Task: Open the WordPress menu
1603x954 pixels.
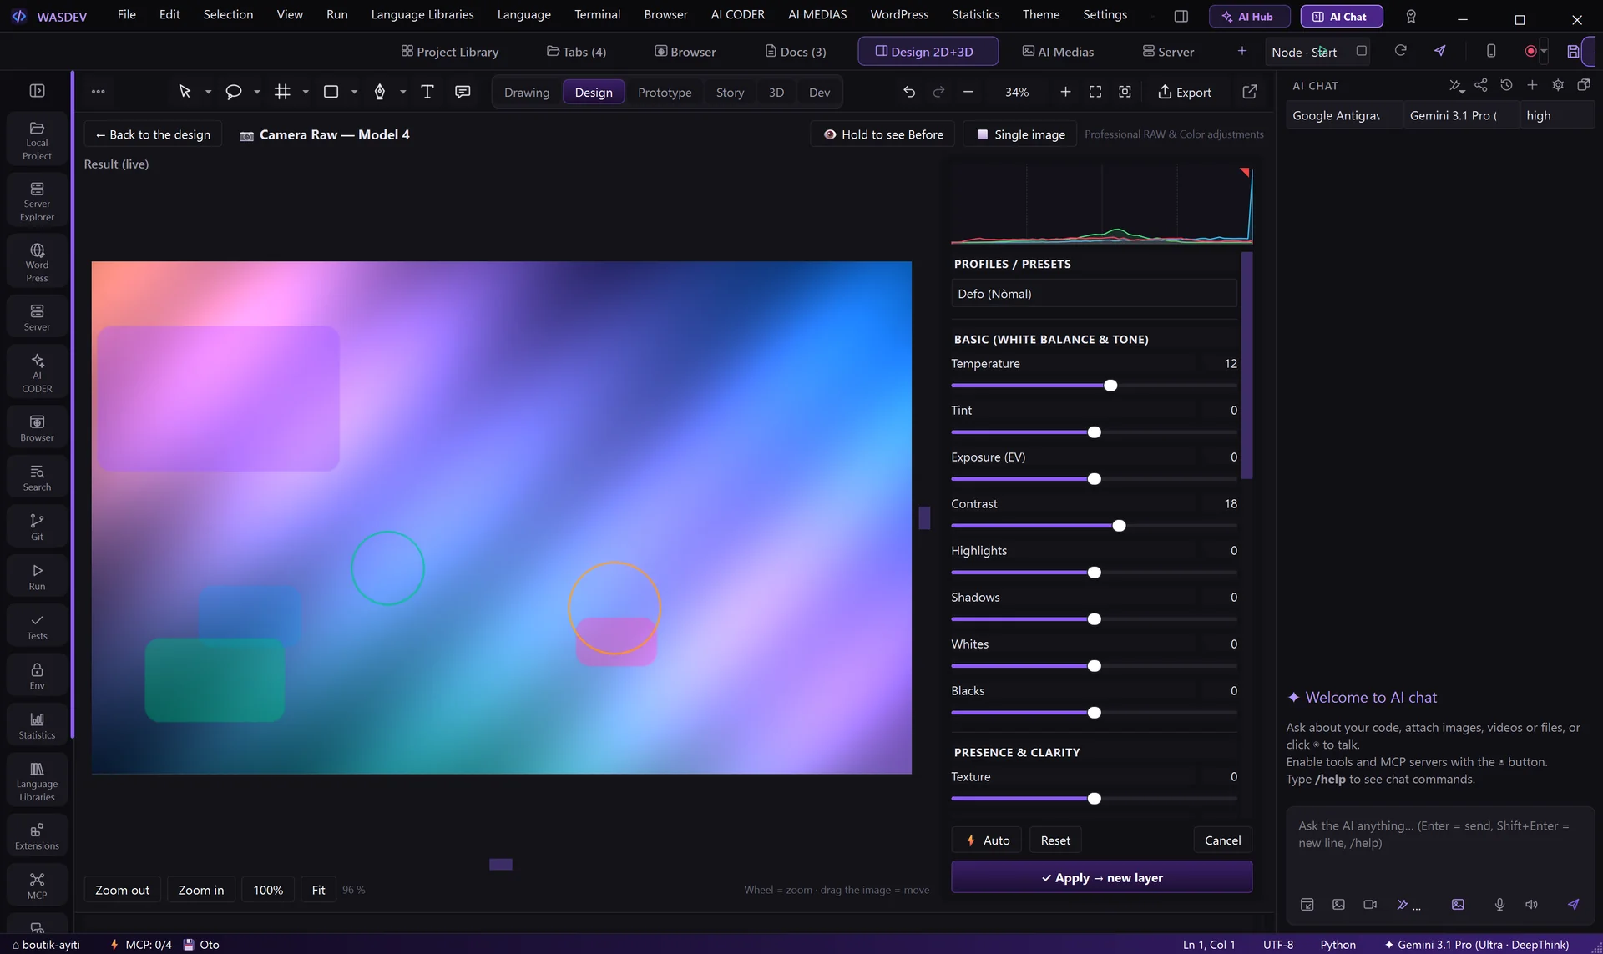Action: click(899, 14)
